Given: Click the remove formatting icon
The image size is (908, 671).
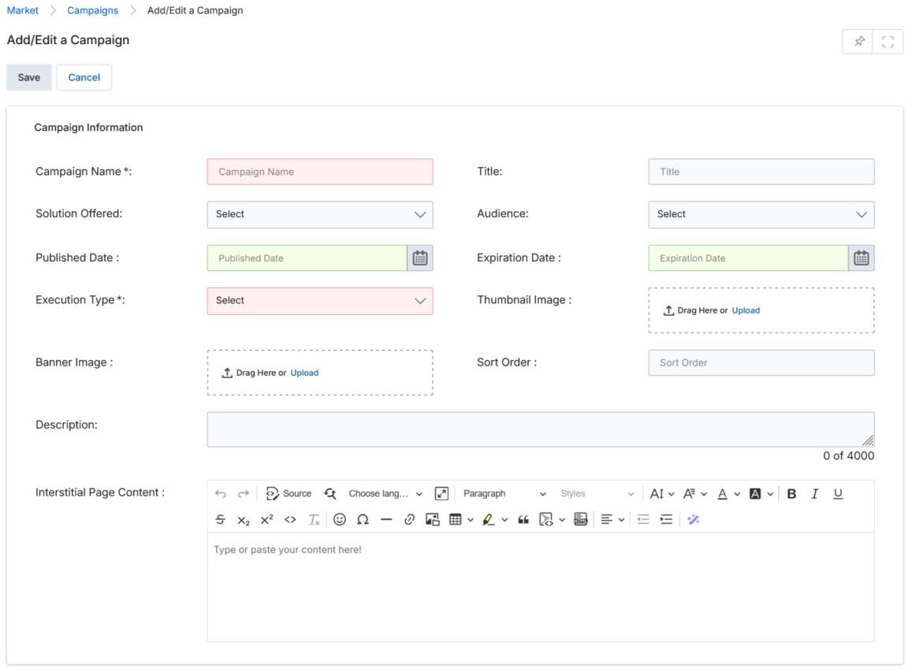Looking at the screenshot, I should tap(313, 520).
